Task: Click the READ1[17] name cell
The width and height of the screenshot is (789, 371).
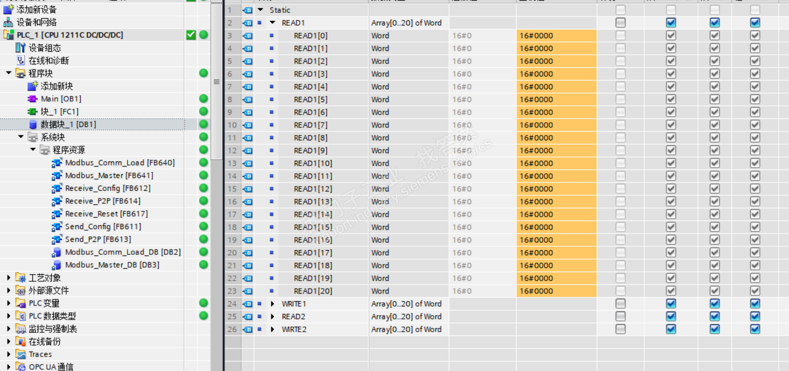Action: pos(313,253)
